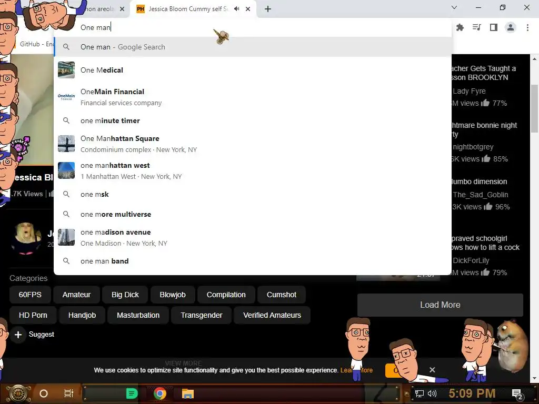Click the One Manhattan Square thumbnail

pos(66,144)
